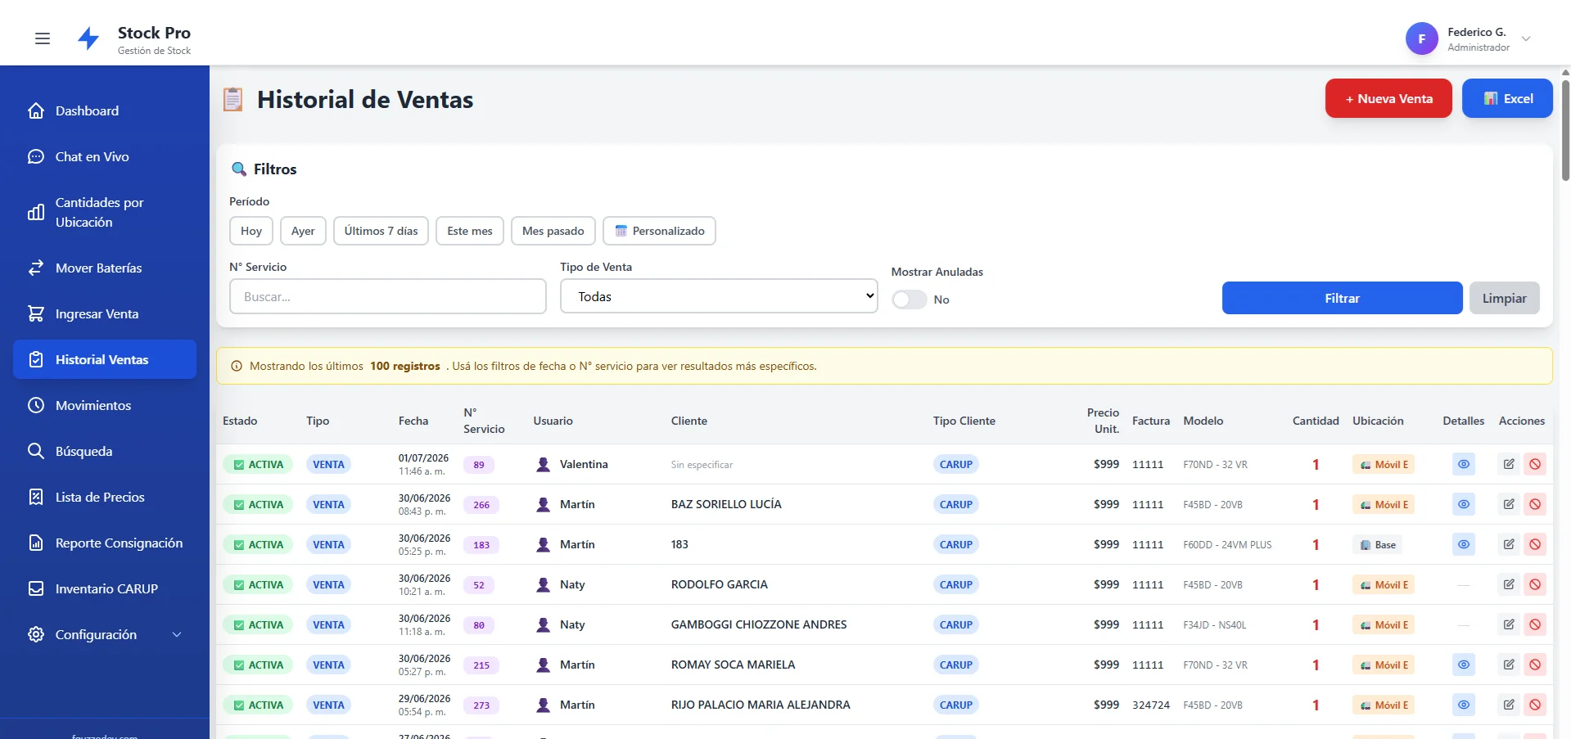
Task: Cancel the GAMBOGGI CHIOZZONE ANDRES sale
Action: (1535, 624)
